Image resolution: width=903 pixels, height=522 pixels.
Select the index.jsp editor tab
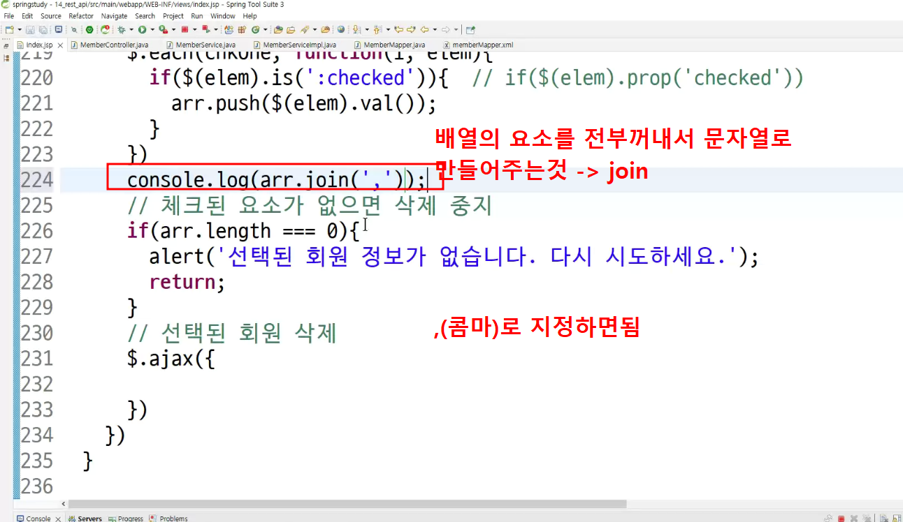pyautogui.click(x=39, y=45)
